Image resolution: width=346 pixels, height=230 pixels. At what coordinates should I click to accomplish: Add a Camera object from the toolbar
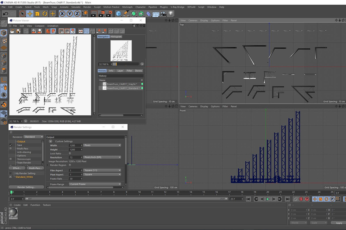tap(163, 14)
